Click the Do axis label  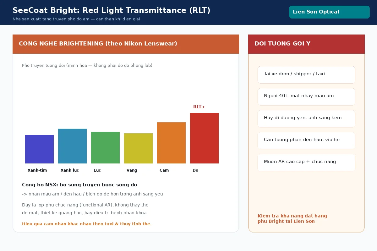click(x=195, y=170)
